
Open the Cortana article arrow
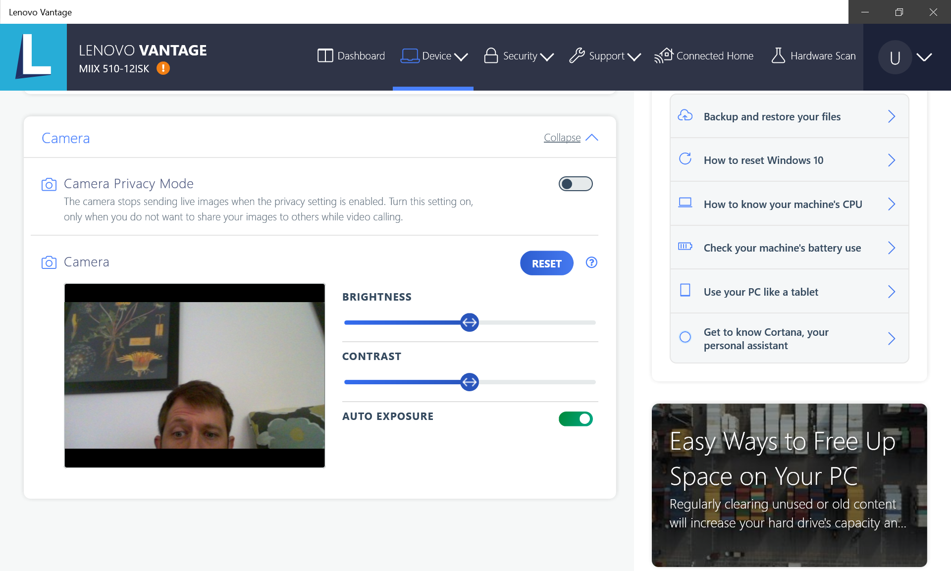coord(892,338)
